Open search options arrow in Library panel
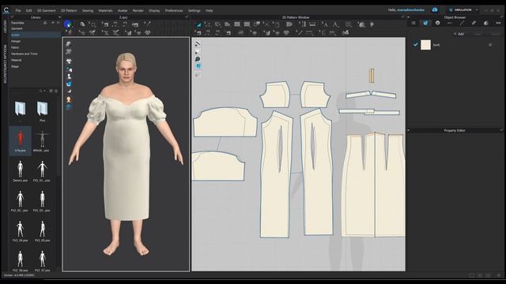Screen dimensions: 506x284 click(x=44, y=92)
